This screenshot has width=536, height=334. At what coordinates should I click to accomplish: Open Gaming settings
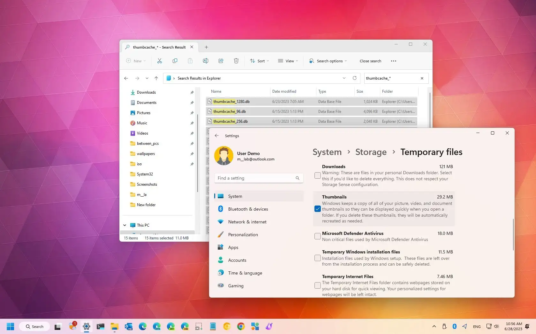click(259, 286)
